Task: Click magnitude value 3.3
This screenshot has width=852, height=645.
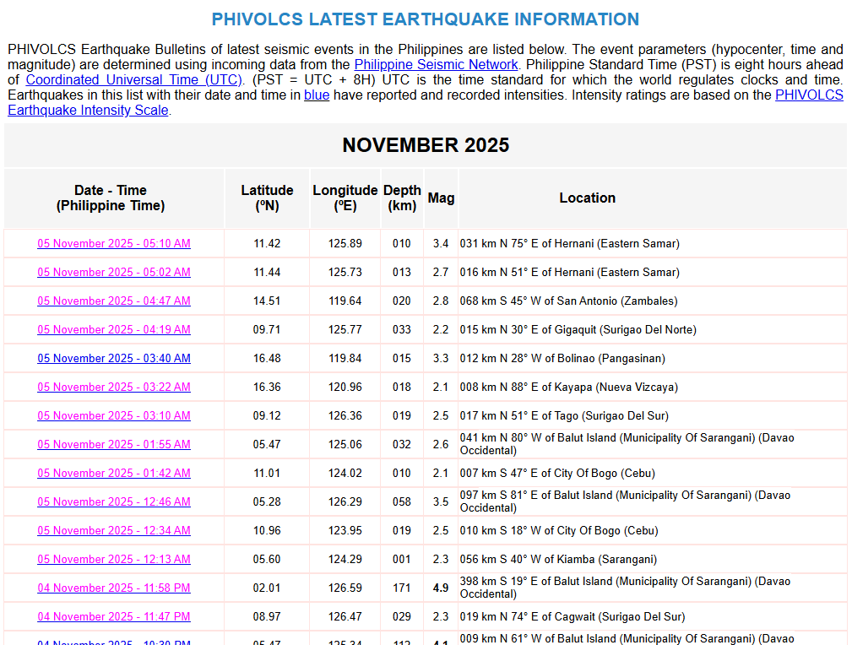Action: coord(441,359)
